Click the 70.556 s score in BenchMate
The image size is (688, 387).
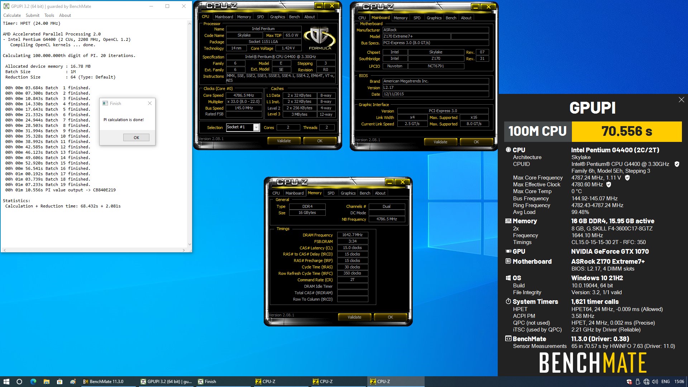[x=627, y=132]
